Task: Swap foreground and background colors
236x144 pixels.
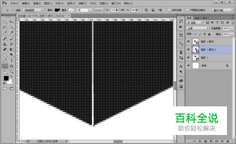Action: click(x=11, y=77)
